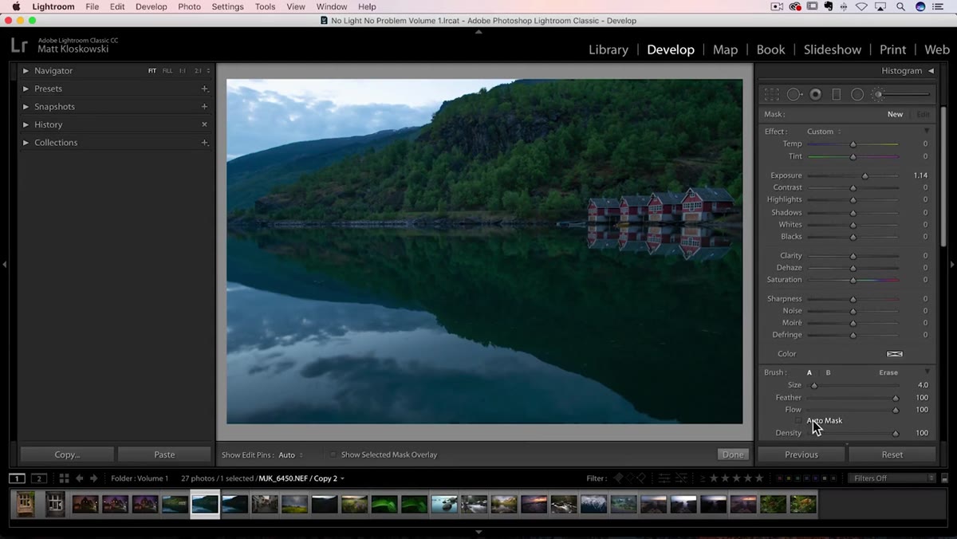This screenshot has width=957, height=539.
Task: Go forward with filmstrip right arrow
Action: tap(94, 478)
